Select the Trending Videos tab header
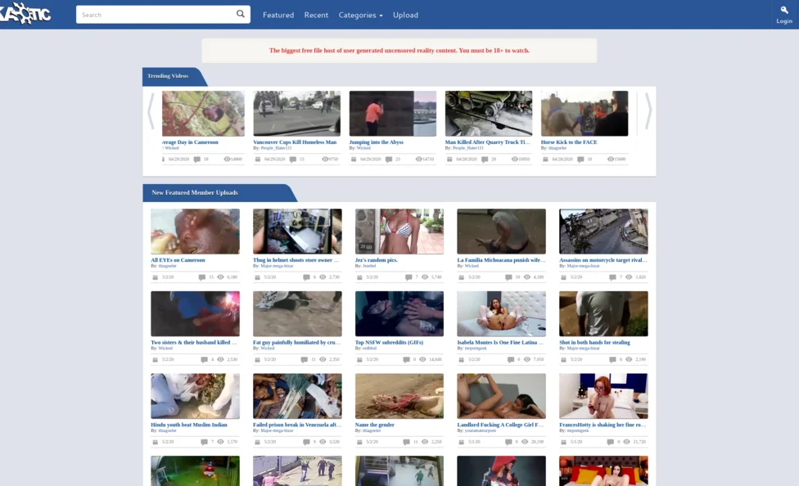Image resolution: width=799 pixels, height=486 pixels. 168,76
